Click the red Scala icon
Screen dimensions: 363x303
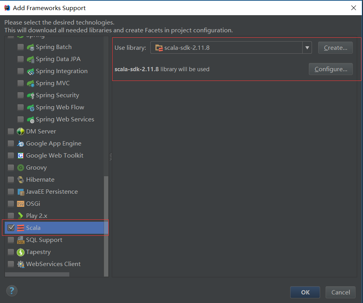(x=21, y=228)
